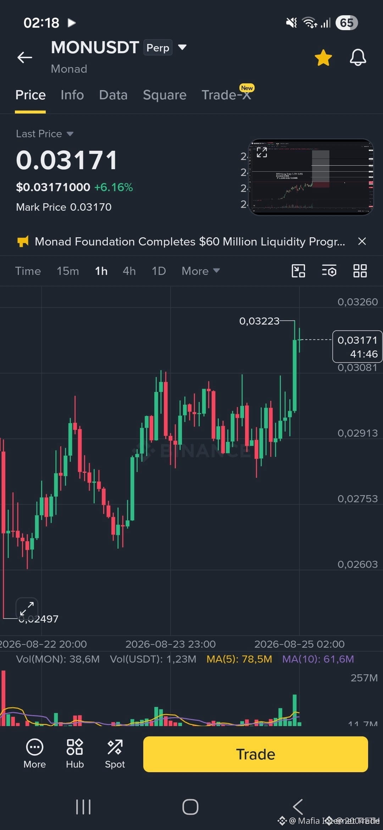Select the 4h chart interval
The width and height of the screenshot is (383, 830).
(x=129, y=271)
